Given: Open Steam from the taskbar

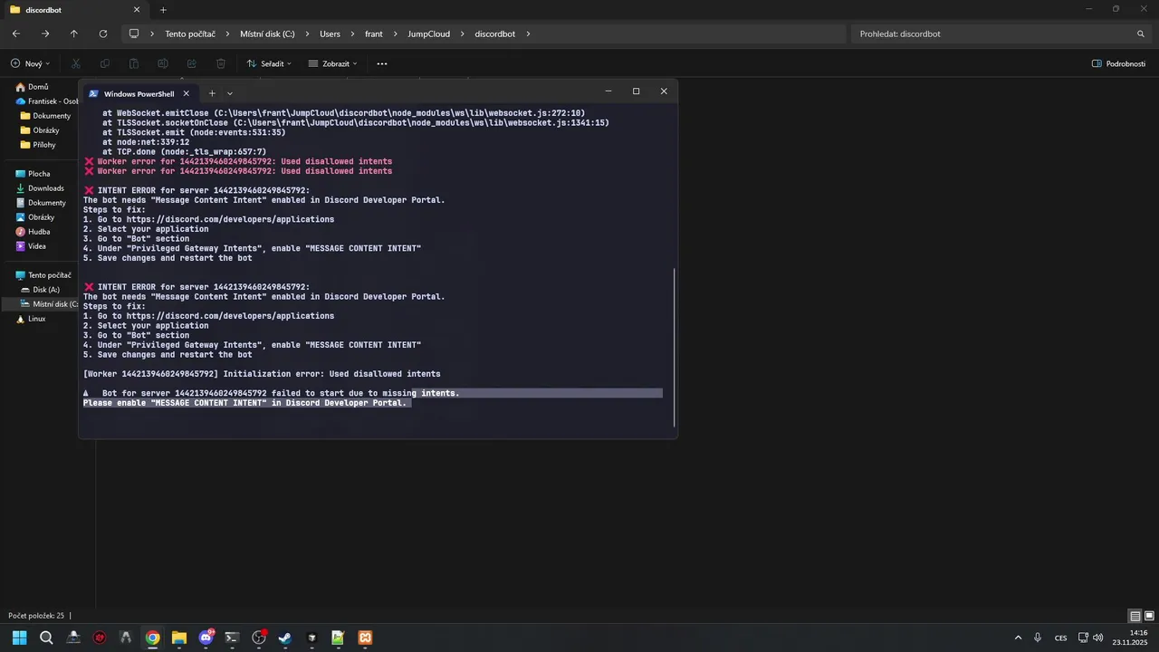Looking at the screenshot, I should pyautogui.click(x=285, y=638).
